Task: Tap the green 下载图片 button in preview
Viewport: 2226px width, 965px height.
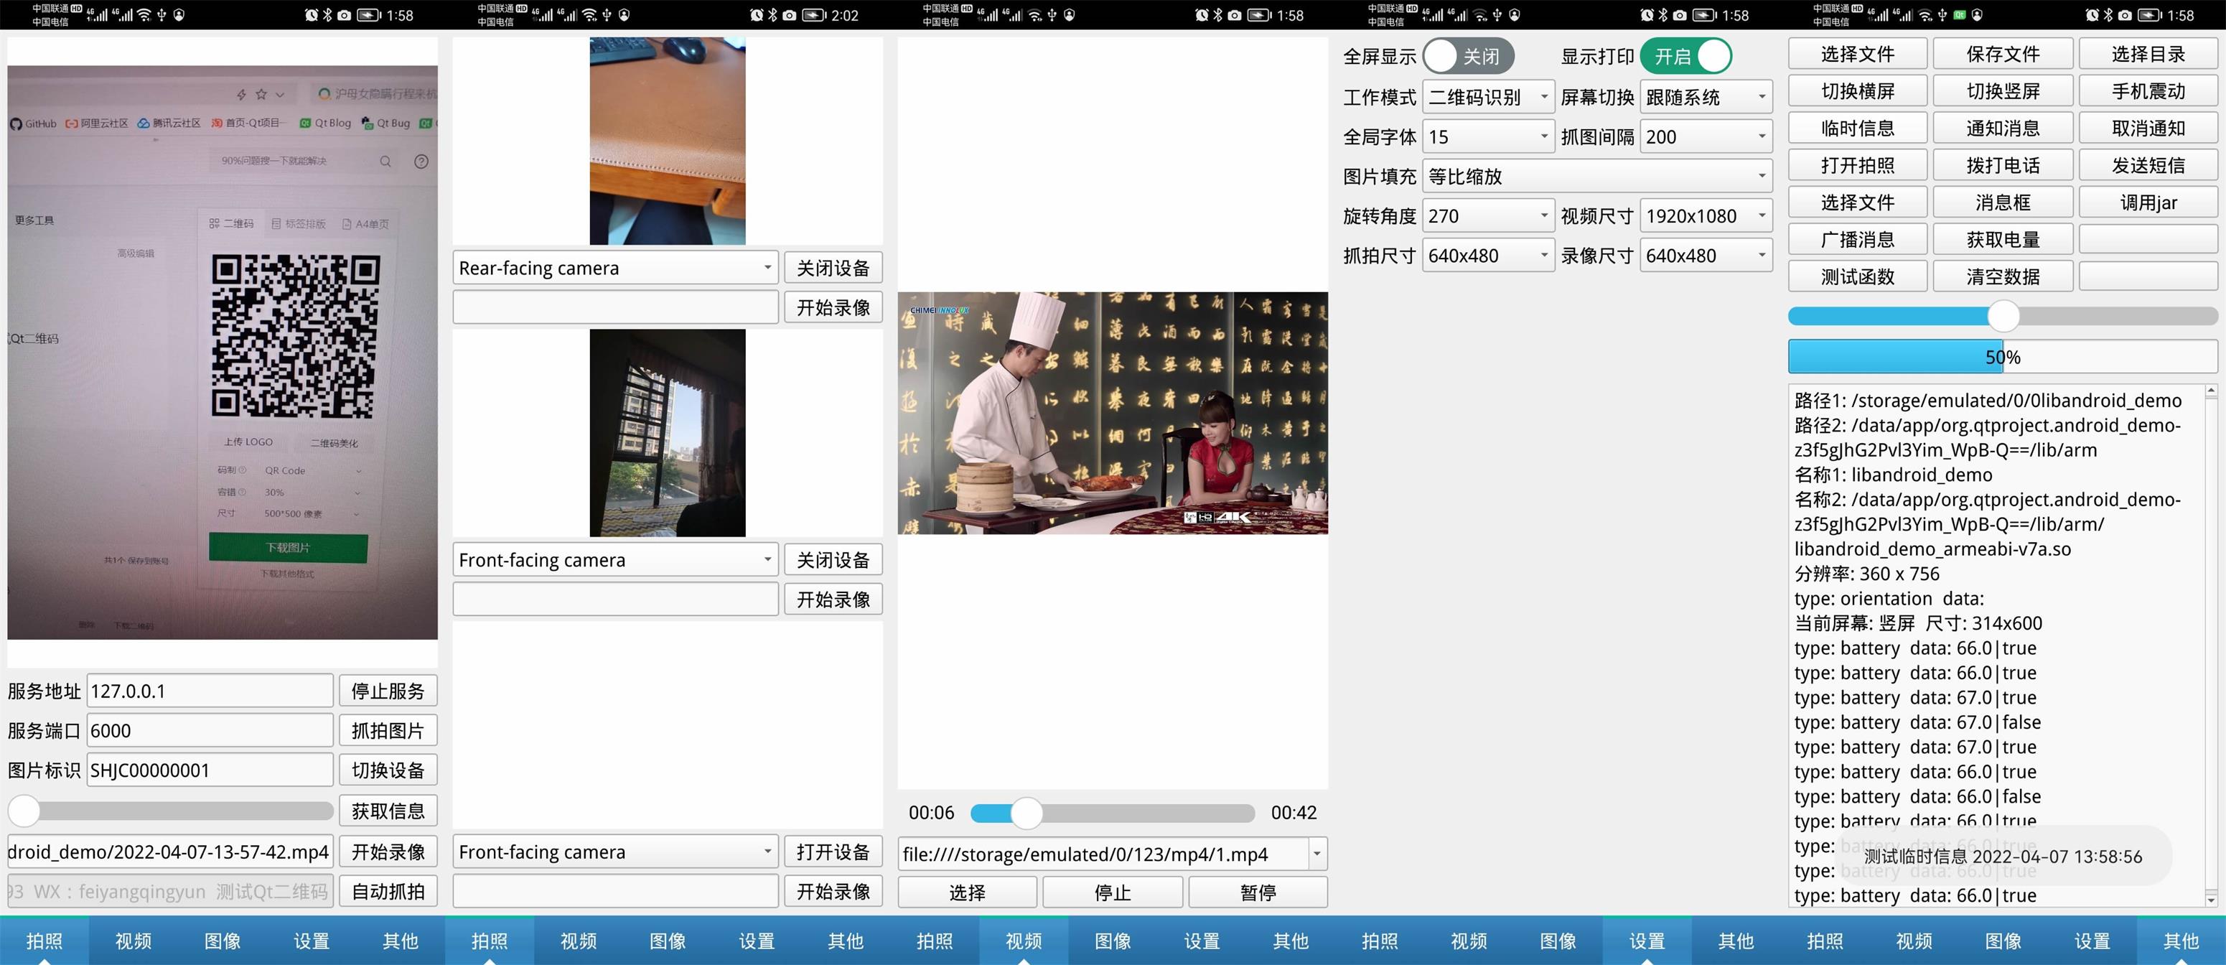Action: pos(288,547)
